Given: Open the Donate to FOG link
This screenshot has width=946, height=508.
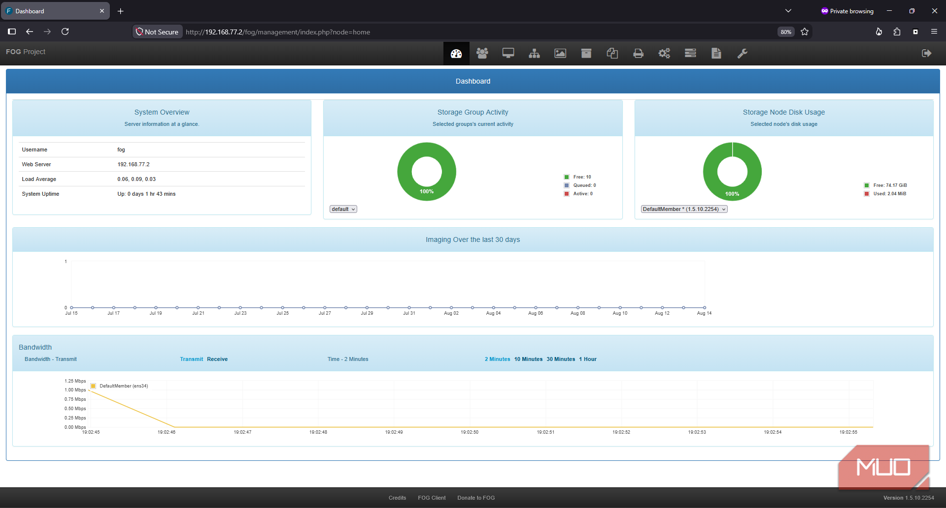Looking at the screenshot, I should [x=476, y=498].
